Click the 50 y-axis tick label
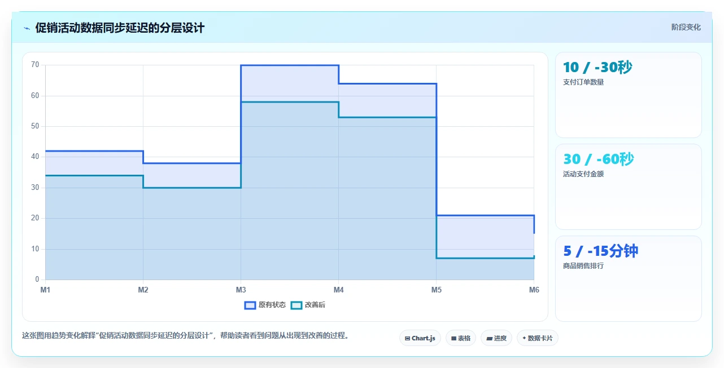 coord(35,126)
